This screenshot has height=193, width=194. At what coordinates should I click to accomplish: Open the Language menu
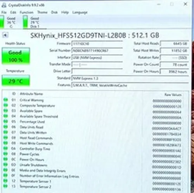pyautogui.click(x=80, y=12)
